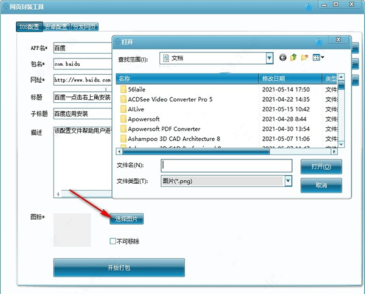Click the 包名 field with com.baidu

pyautogui.click(x=83, y=64)
